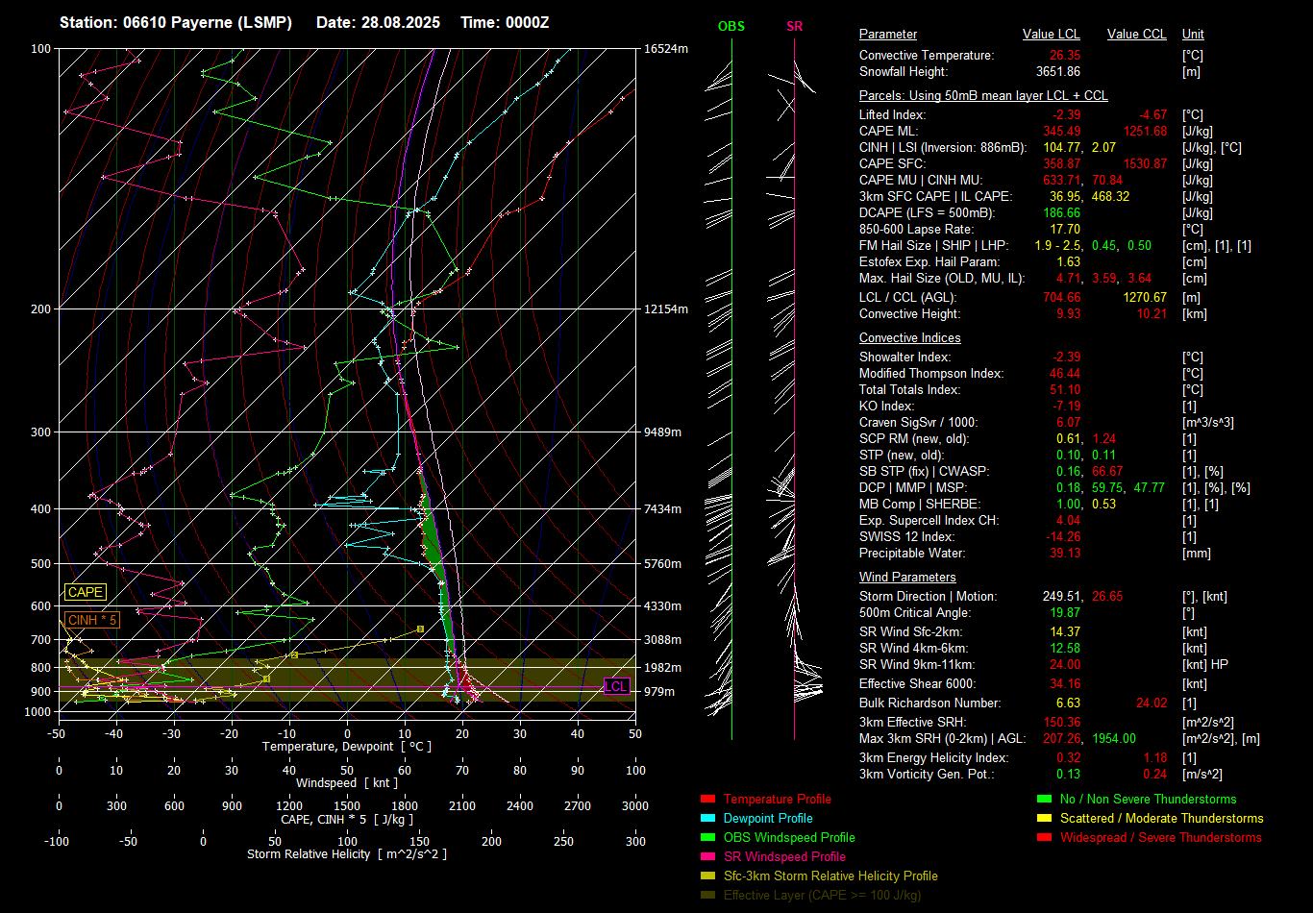This screenshot has height=913, width=1313.
Task: Click the 16524m height label
Action: [666, 48]
